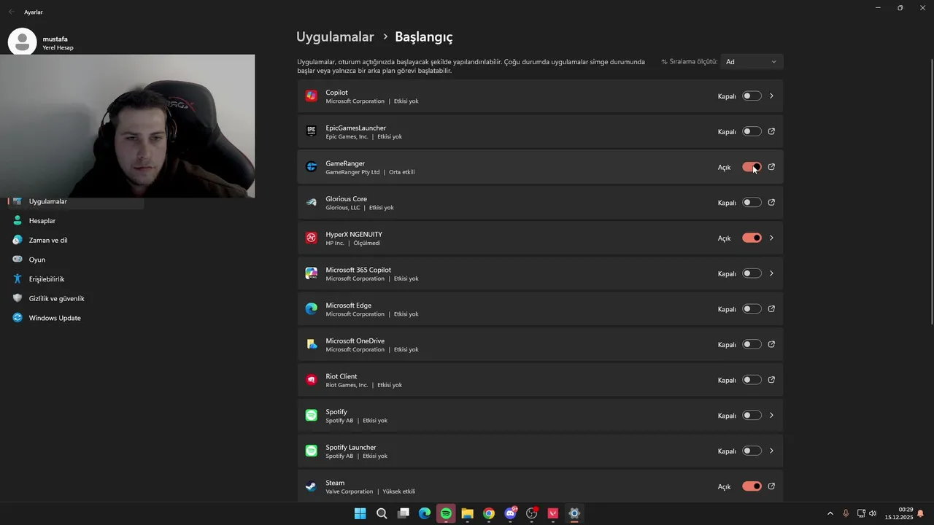Turn off HyperX NGENUITY startup toggle
This screenshot has height=525, width=934.
(752, 238)
